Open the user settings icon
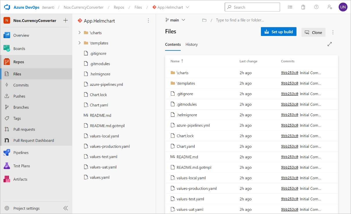The height and width of the screenshot is (214, 351). tap(330, 7)
